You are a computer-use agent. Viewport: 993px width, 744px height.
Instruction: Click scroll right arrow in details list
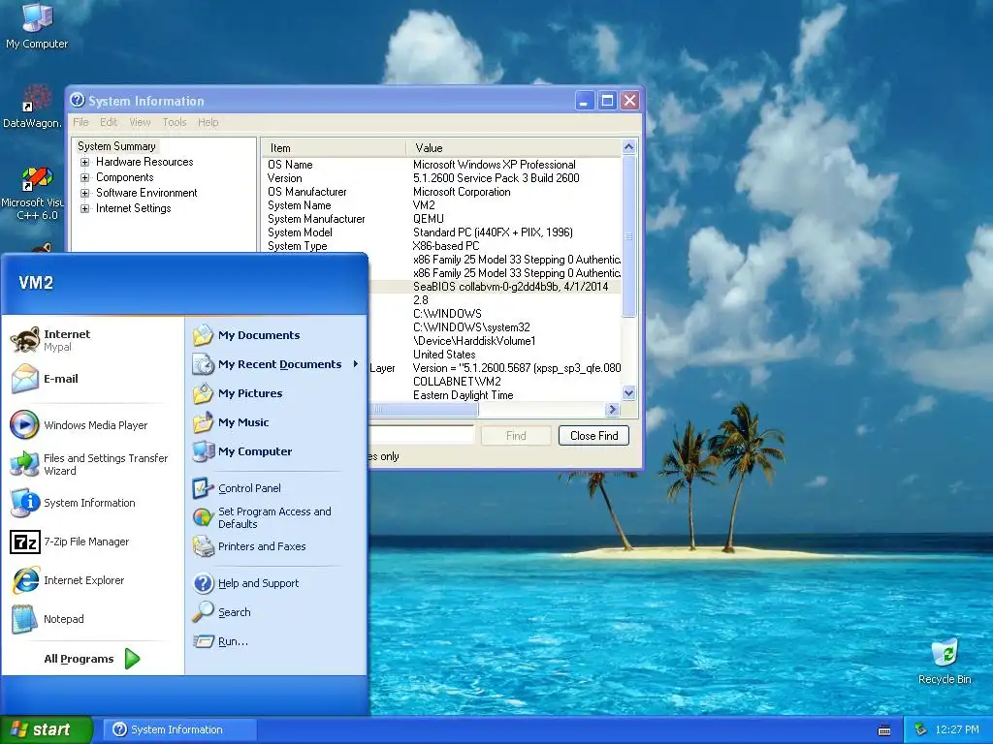[x=612, y=410]
